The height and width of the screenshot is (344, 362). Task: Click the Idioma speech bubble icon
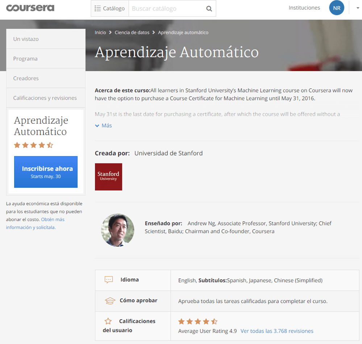pos(109,280)
